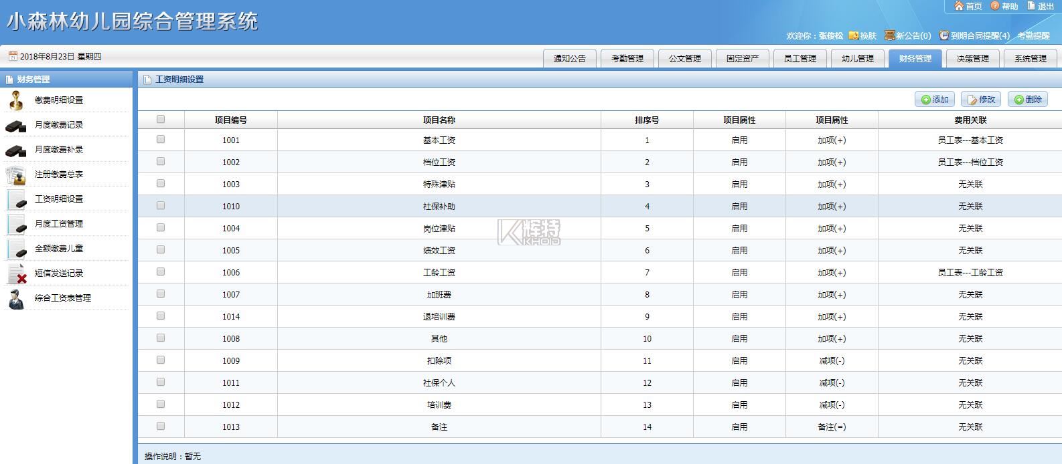Viewport: 1062px width, 464px height.
Task: Click the 月度缴费记录 sidebar icon
Action: pos(16,126)
